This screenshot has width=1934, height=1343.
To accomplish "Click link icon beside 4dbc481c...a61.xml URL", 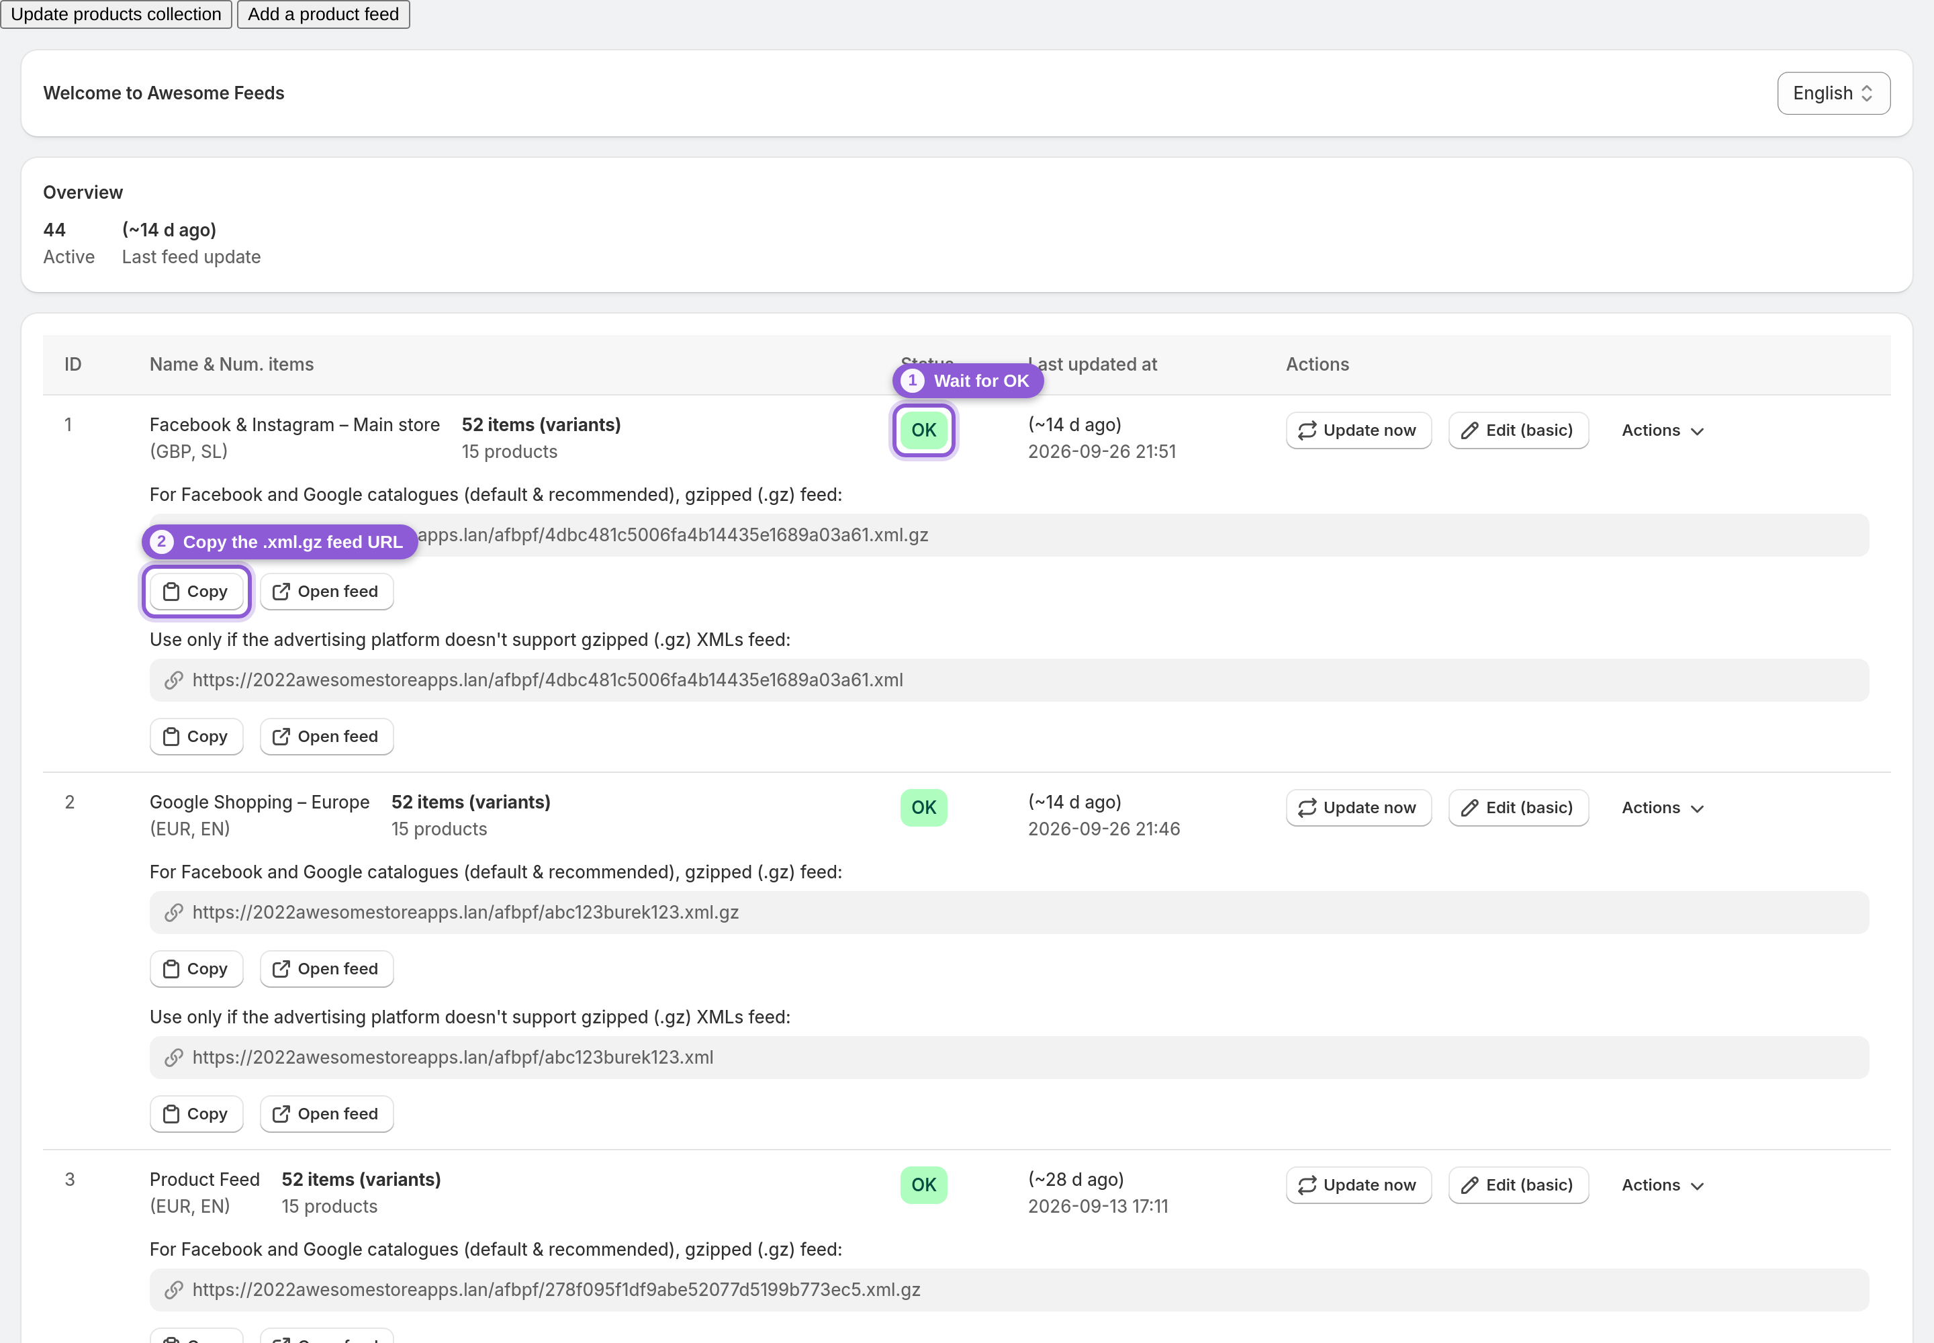I will pyautogui.click(x=173, y=680).
